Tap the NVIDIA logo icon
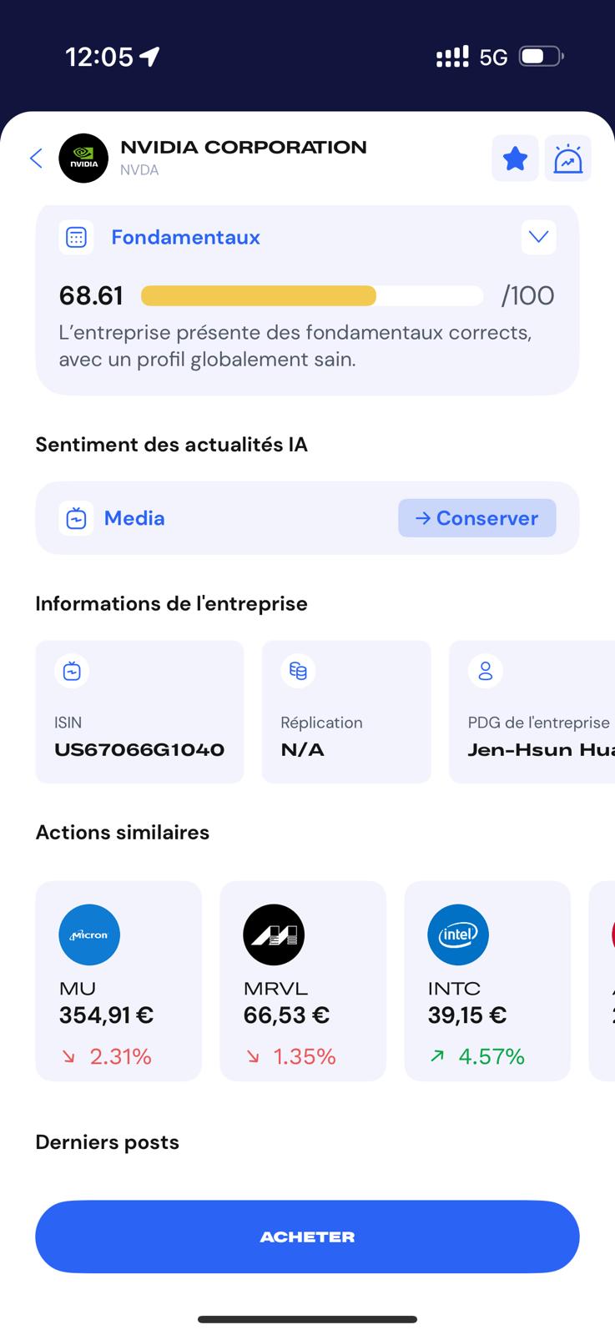Image resolution: width=615 pixels, height=1335 pixels. point(83,159)
